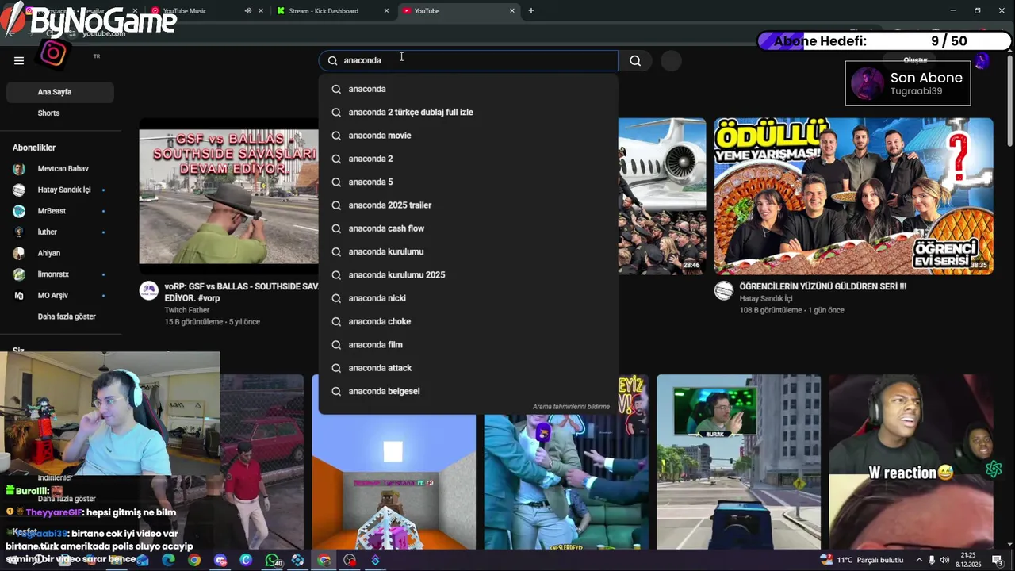The image size is (1015, 571).
Task: Open "ÖĞRENCİLERİN YÜZÜNÜ GÜLDÜREN SERİ" title
Action: coord(822,286)
